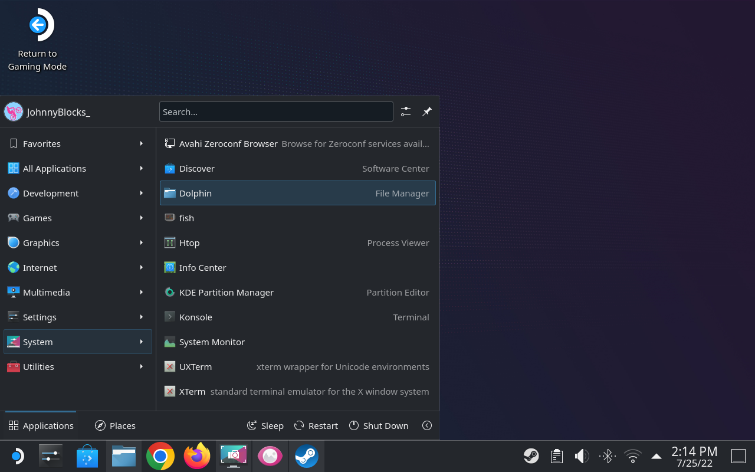The height and width of the screenshot is (472, 755).
Task: Click the pink round app icon in the taskbar
Action: point(270,456)
